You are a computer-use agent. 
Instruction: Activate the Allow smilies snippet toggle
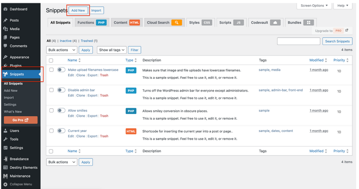pyautogui.click(x=61, y=110)
